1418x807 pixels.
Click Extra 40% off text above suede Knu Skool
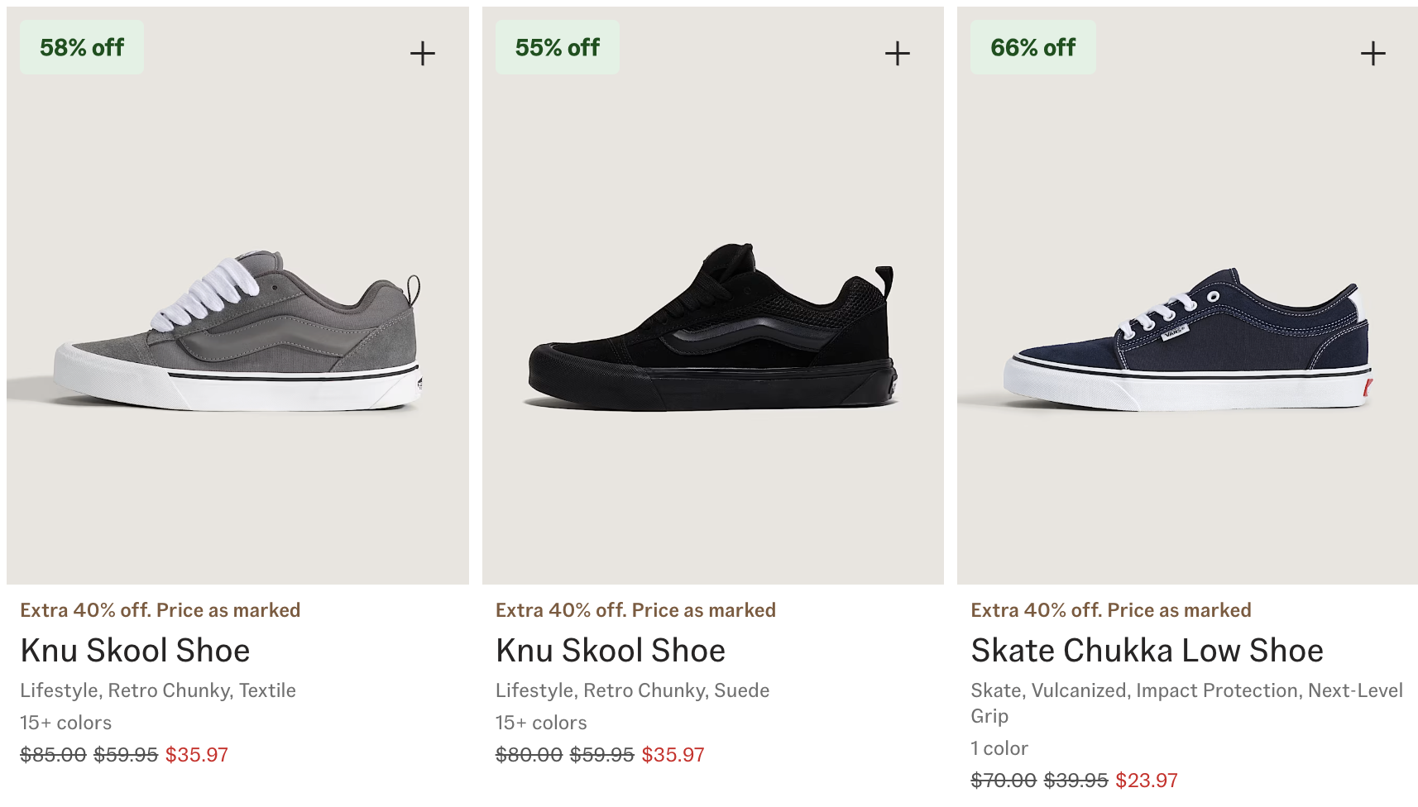635,610
